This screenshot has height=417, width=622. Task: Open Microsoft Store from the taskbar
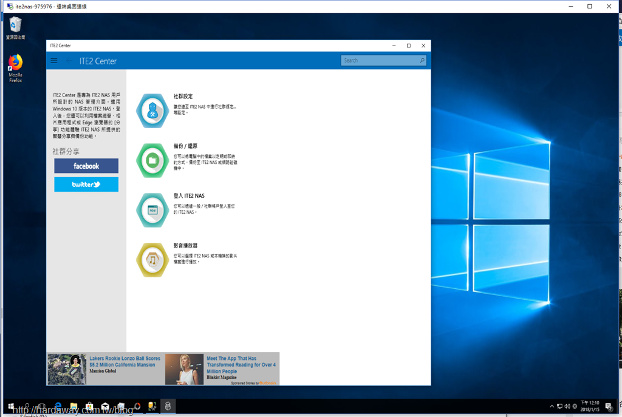click(x=90, y=406)
